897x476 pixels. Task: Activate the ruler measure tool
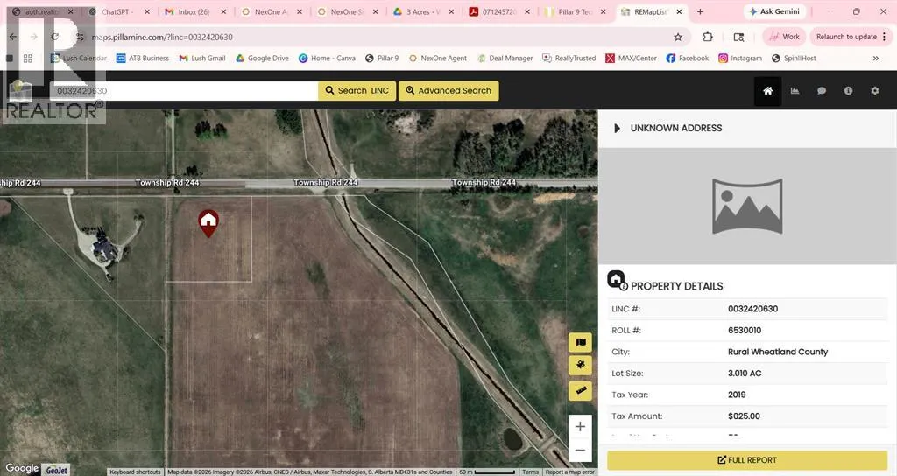tap(580, 391)
